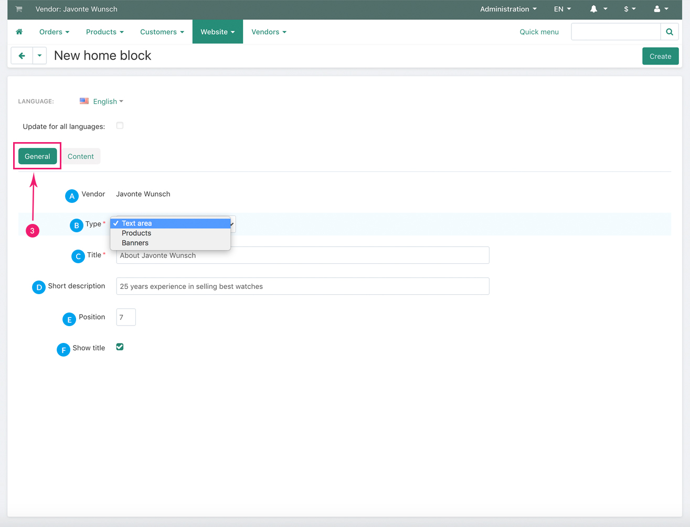690x527 pixels.
Task: Open the currency dollar sign menu
Action: click(x=630, y=9)
